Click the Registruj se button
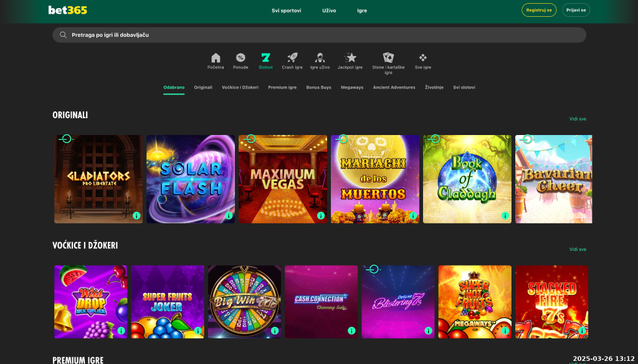 539,10
